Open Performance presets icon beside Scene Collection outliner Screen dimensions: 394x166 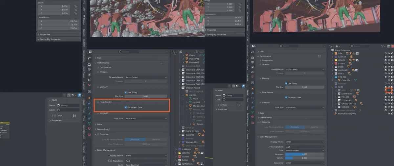pyautogui.click(x=320, y=56)
